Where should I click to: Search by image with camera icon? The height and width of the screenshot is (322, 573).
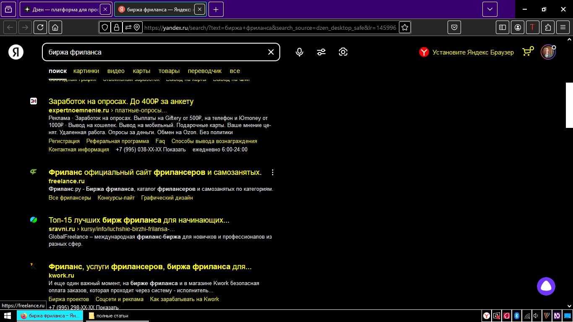click(343, 52)
